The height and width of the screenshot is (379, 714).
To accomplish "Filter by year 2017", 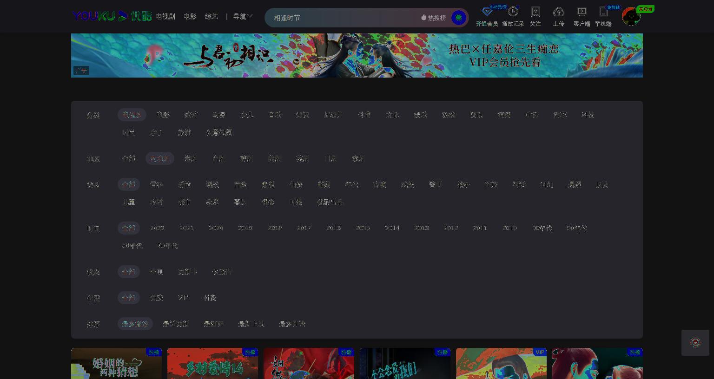I will pyautogui.click(x=304, y=228).
